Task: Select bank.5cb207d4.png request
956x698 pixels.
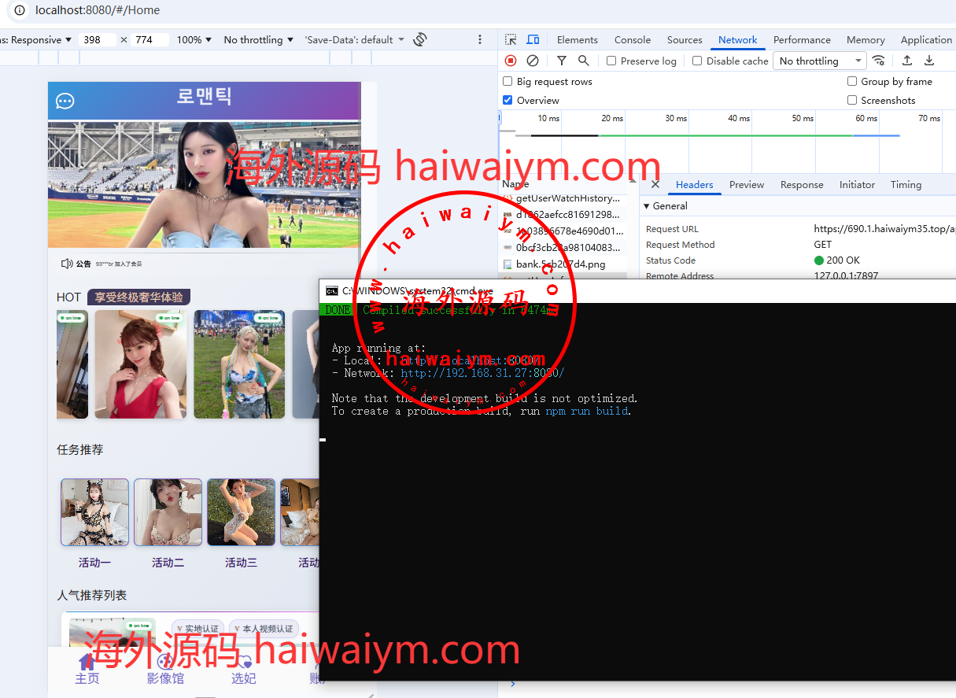Action: point(560,264)
